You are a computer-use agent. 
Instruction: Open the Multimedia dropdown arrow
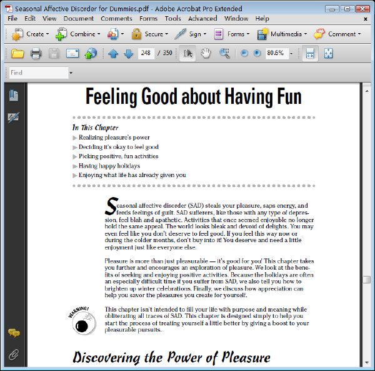306,34
